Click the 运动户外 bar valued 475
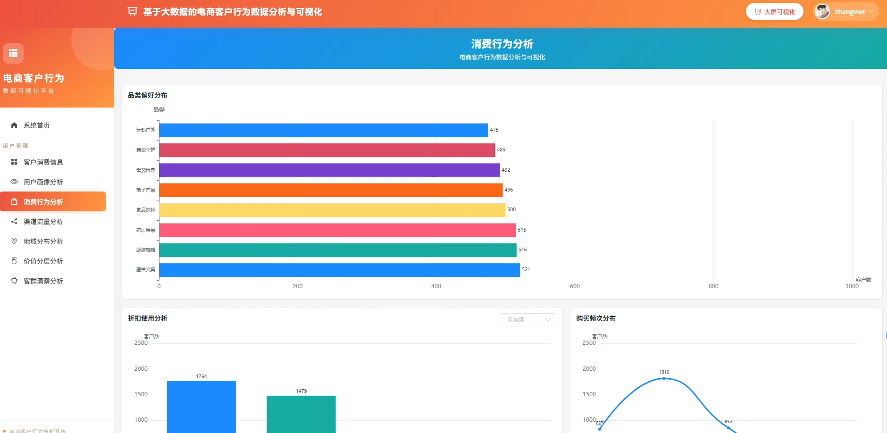The image size is (887, 433). pos(323,130)
